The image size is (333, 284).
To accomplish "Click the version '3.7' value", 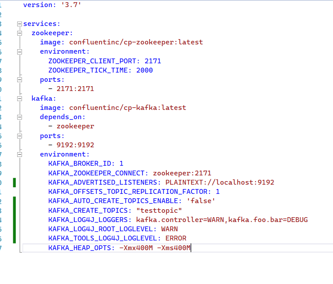I will (x=71, y=5).
